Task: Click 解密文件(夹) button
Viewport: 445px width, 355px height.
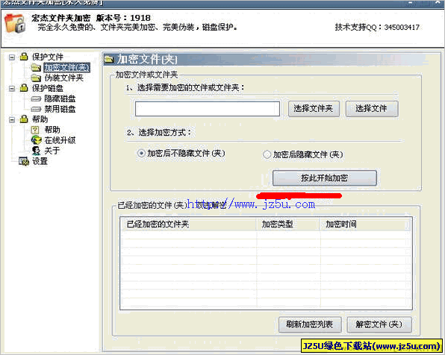Action: click(379, 324)
